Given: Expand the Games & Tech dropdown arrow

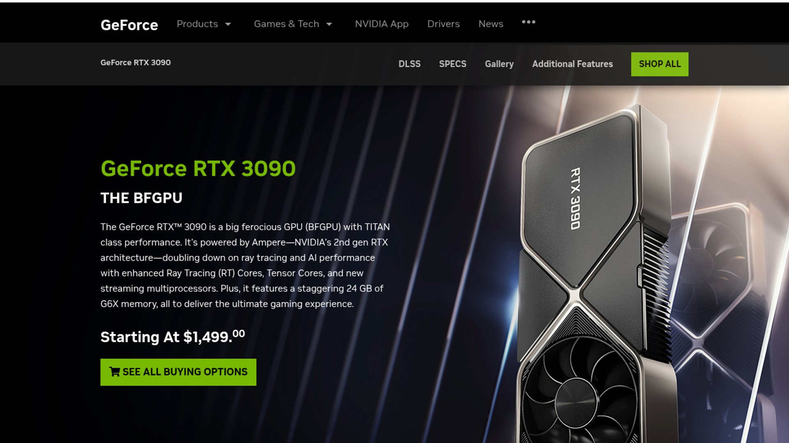Looking at the screenshot, I should click(329, 24).
